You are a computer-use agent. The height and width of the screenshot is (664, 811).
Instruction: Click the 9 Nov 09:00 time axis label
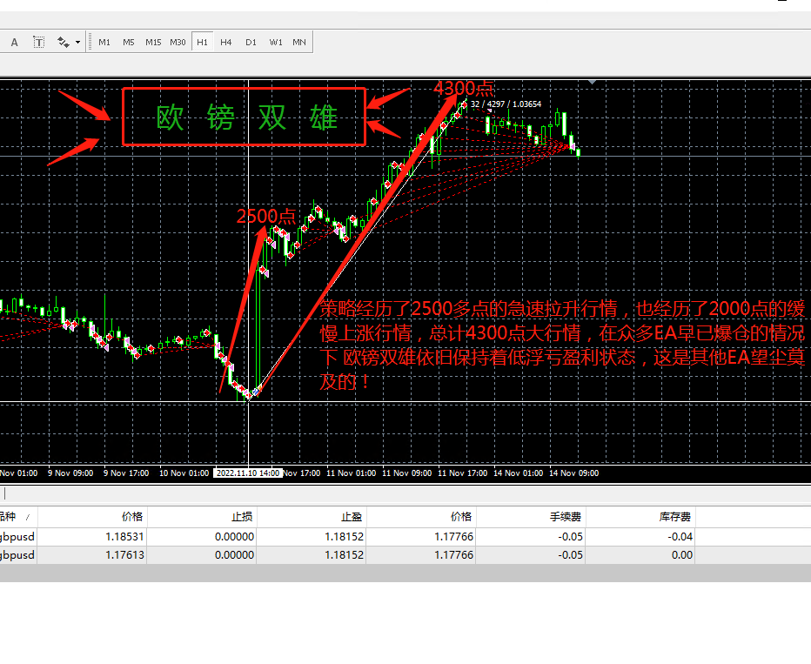(70, 473)
